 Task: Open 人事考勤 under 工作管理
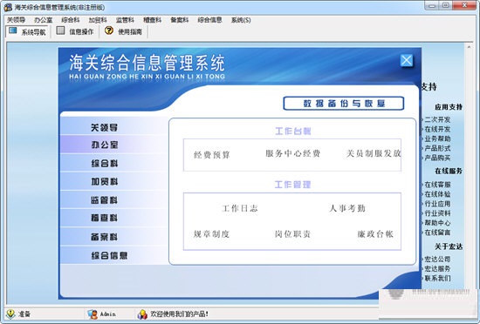point(347,208)
